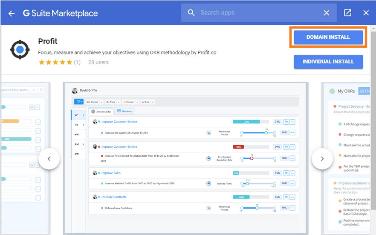The width and height of the screenshot is (376, 235).
Task: Click the BW row in sidebar
Action: (x=78, y=154)
